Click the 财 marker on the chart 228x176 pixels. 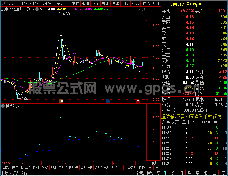108,101
